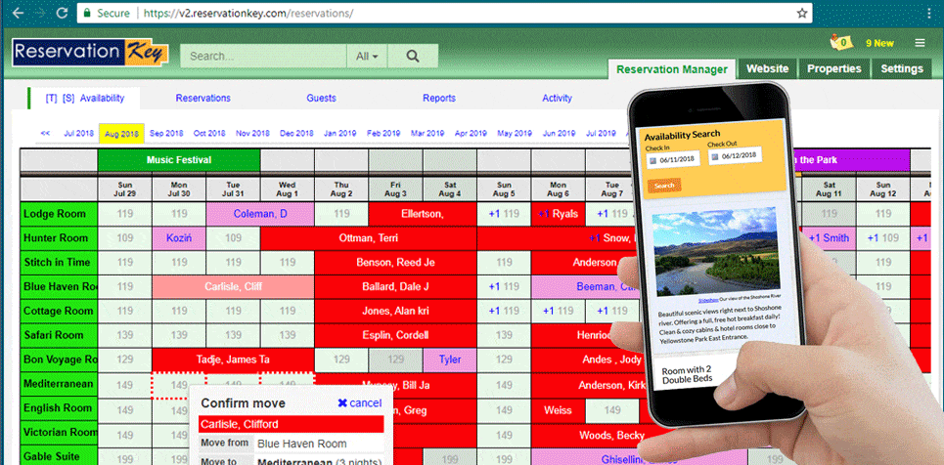
Task: Click the 9 New notifications link
Action: point(879,43)
